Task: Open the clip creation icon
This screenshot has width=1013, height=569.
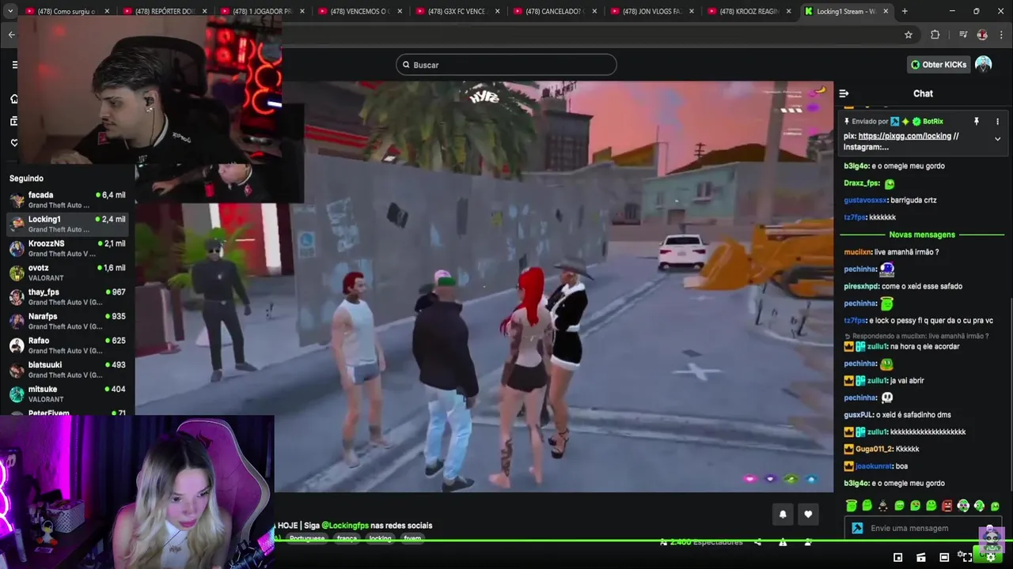Action: pyautogui.click(x=920, y=558)
